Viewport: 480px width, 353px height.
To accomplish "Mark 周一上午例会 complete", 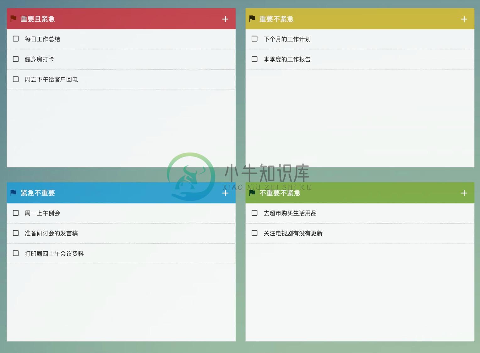I will (x=16, y=213).
